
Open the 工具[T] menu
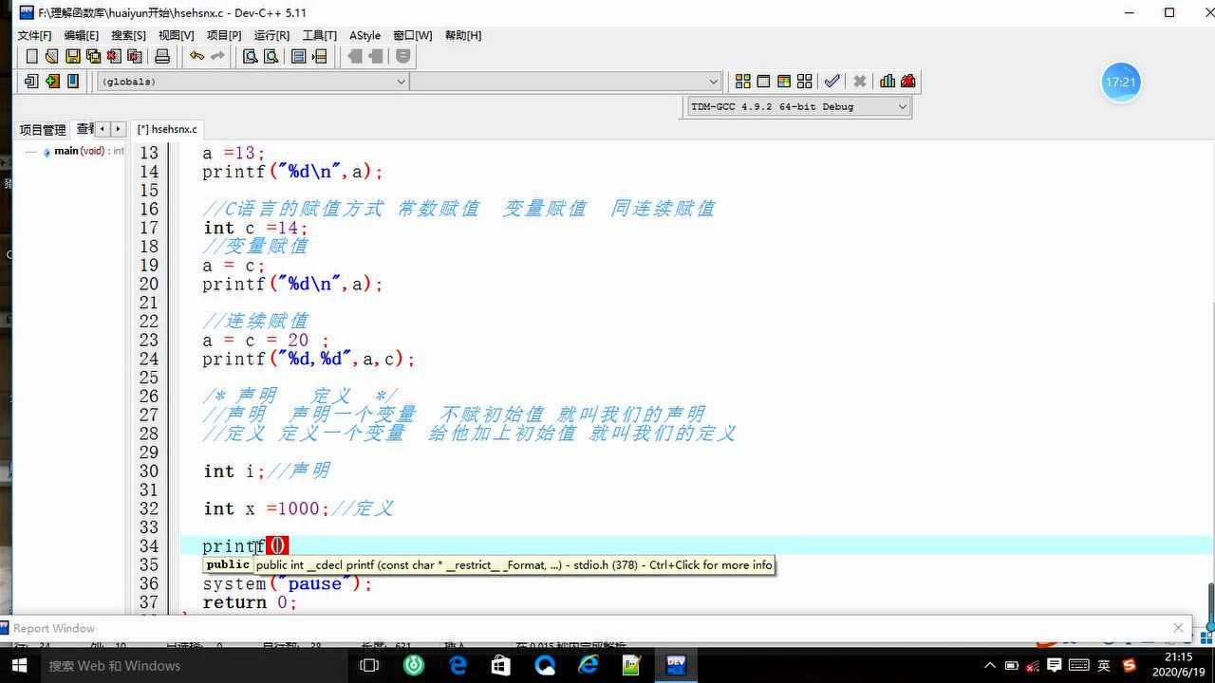tap(319, 35)
